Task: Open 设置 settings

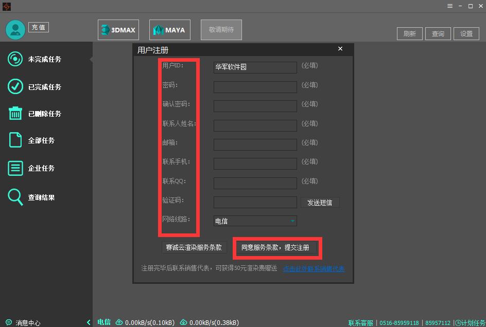Action: tap(466, 33)
